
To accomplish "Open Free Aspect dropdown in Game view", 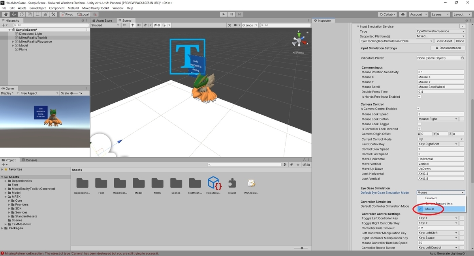I will 39,93.
